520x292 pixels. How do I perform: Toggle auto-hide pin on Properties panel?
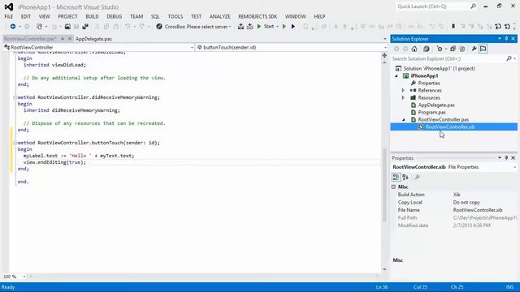click(506, 158)
